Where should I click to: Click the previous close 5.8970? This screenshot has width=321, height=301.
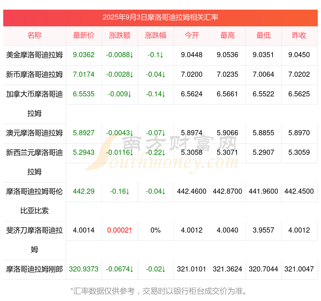point(299,133)
